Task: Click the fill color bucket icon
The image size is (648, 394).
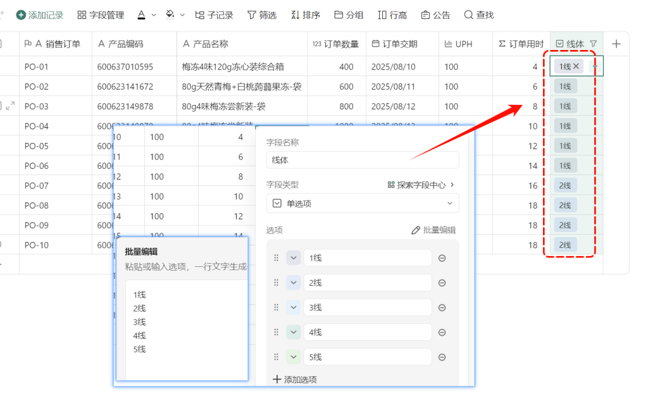Action: click(170, 15)
